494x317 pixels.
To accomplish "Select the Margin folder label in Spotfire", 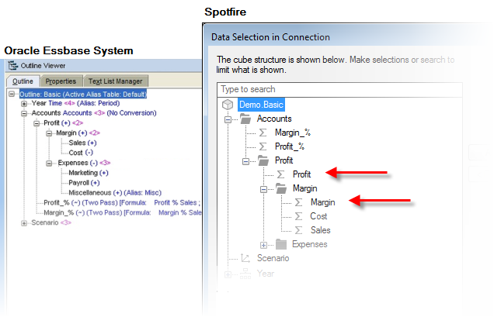I will [x=305, y=188].
